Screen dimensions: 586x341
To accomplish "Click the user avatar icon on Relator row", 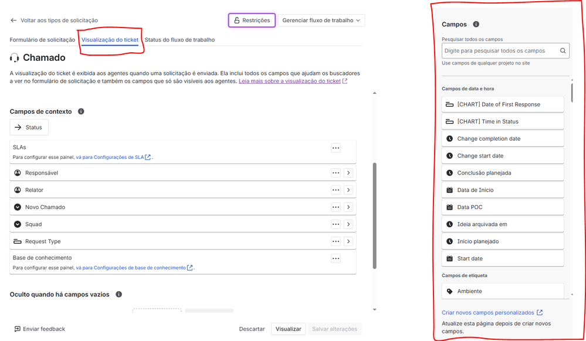I will click(17, 190).
